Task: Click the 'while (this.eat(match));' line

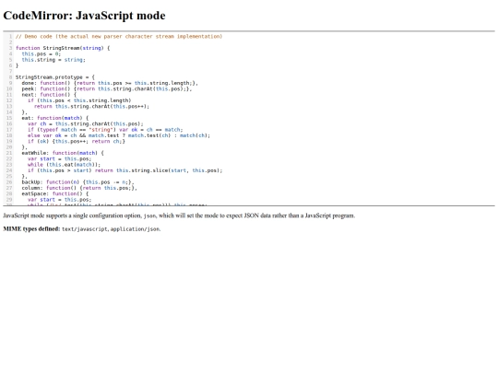Action: [x=64, y=165]
